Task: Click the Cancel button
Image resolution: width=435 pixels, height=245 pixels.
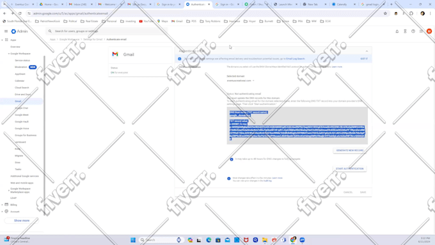Action: (348, 193)
